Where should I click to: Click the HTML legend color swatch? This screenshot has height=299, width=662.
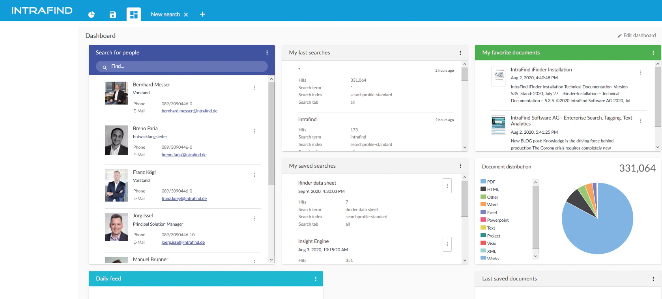[x=483, y=189]
